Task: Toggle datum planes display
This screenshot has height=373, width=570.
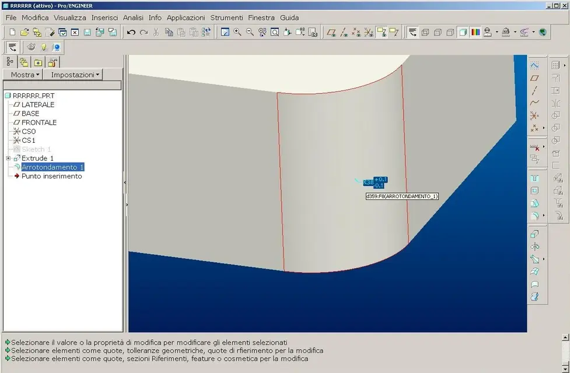Action: (331, 32)
